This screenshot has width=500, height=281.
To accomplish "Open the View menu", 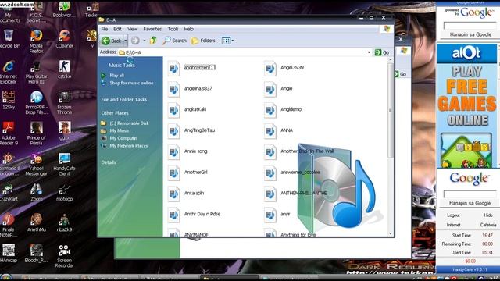I will coord(132,29).
